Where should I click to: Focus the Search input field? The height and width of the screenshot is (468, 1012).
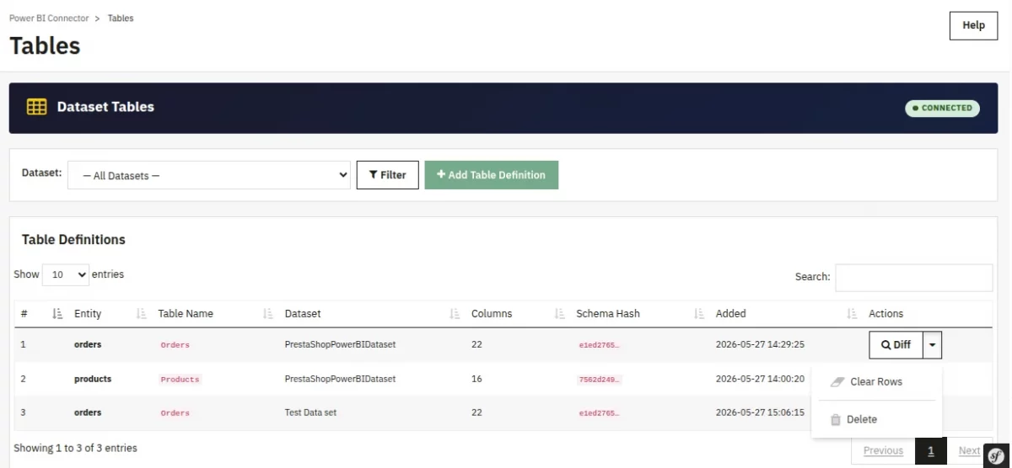click(x=914, y=277)
